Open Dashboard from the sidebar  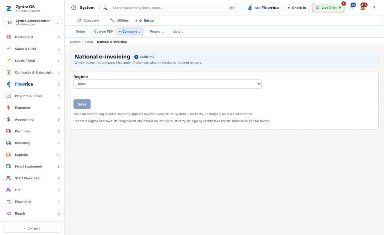[32, 37]
